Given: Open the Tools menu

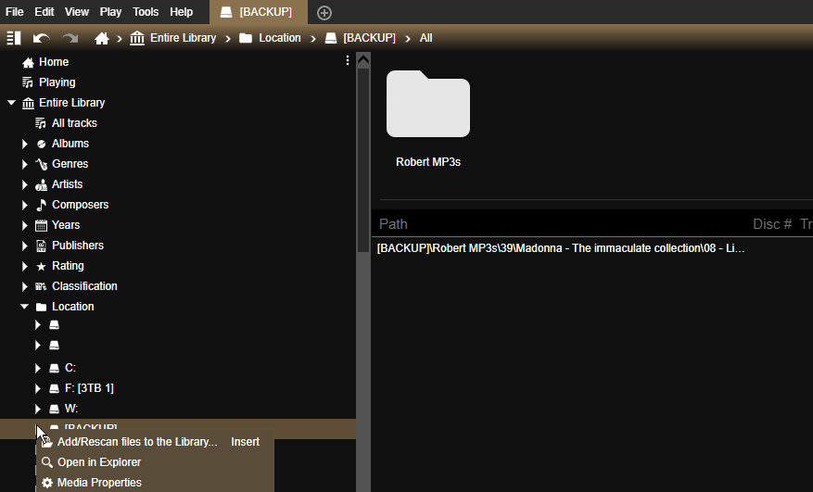Looking at the screenshot, I should [x=146, y=12].
